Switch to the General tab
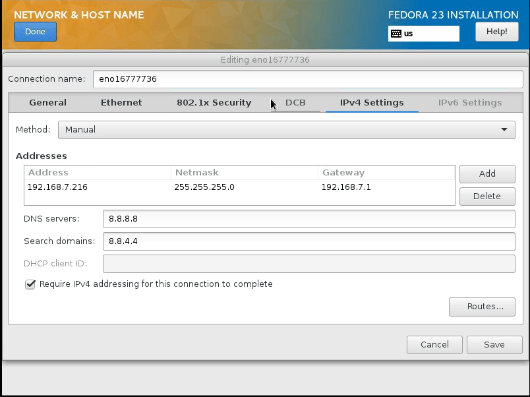 pyautogui.click(x=47, y=102)
